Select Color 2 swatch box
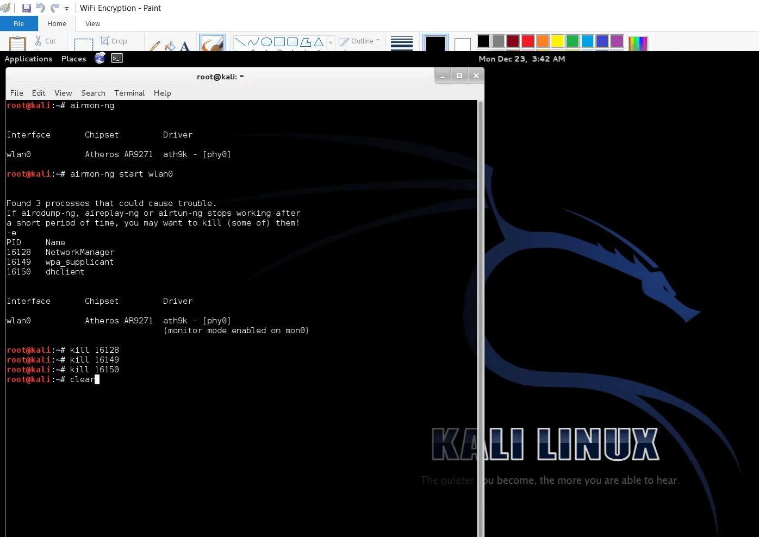This screenshot has width=759, height=537. tap(462, 43)
